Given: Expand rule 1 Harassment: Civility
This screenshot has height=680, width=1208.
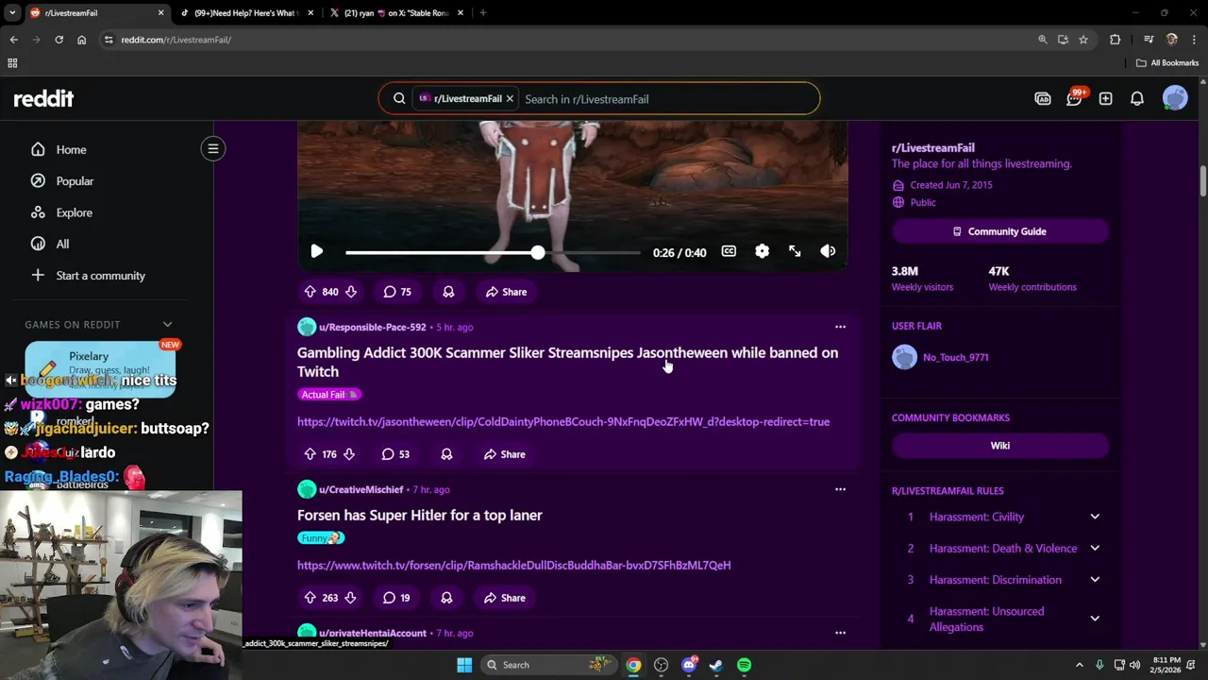Looking at the screenshot, I should 1095,517.
